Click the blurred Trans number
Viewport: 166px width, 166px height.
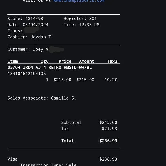pos(32,30)
